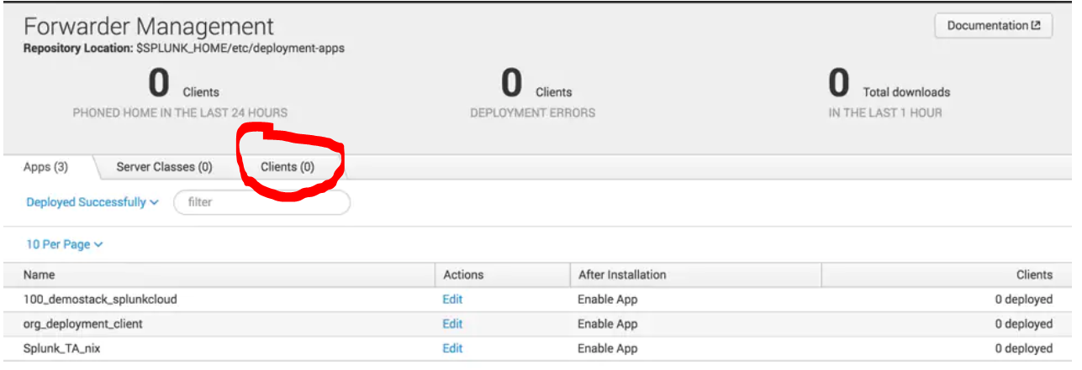
Task: Select the Splunk_TA_nix app name
Action: pos(61,348)
